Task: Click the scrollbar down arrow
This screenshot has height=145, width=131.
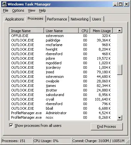Action: coord(120,118)
